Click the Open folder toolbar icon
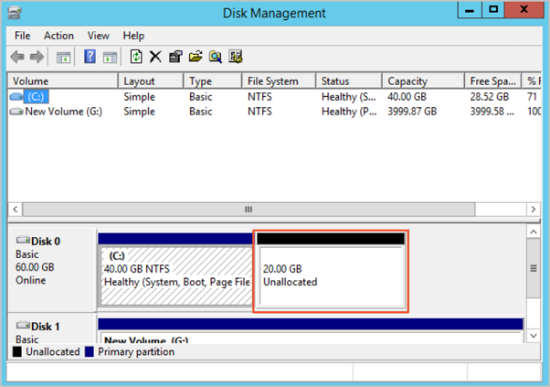The height and width of the screenshot is (387, 550). click(196, 57)
